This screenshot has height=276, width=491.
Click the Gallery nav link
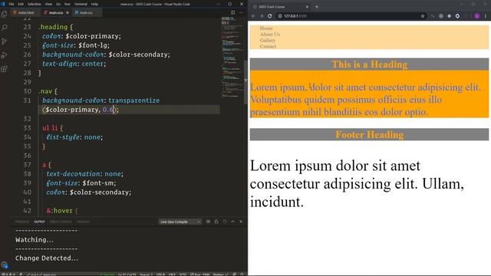(x=268, y=41)
